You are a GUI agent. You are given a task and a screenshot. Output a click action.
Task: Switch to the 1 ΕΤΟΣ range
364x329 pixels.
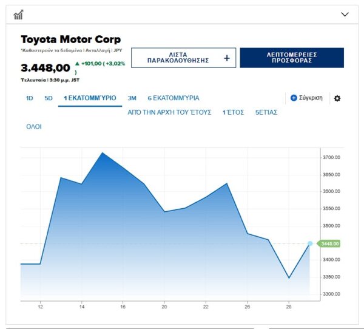pyautogui.click(x=232, y=112)
